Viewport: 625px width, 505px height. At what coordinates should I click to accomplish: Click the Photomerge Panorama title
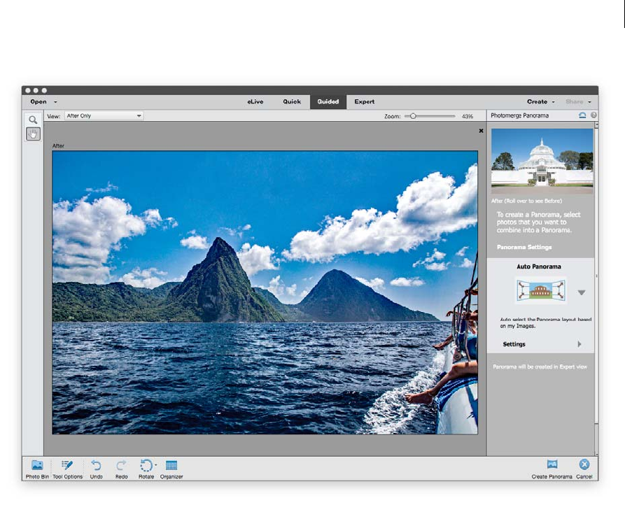point(519,115)
